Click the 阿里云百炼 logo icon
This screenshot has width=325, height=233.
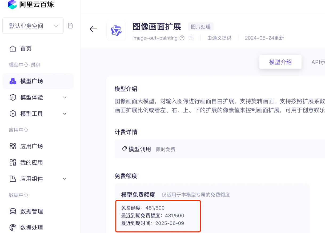(12, 5)
